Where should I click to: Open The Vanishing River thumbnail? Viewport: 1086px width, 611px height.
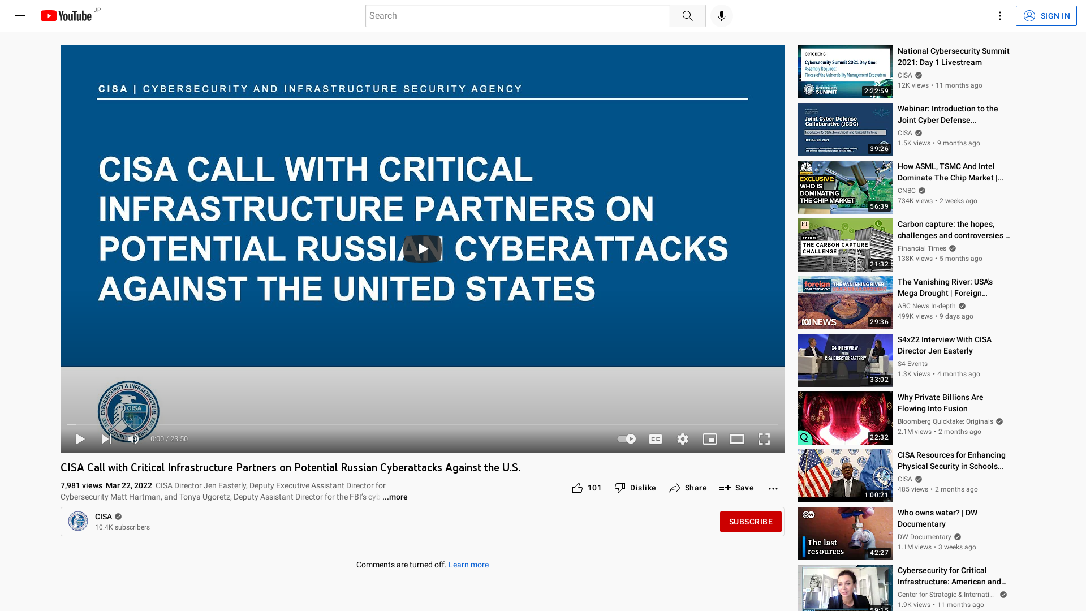click(x=846, y=303)
